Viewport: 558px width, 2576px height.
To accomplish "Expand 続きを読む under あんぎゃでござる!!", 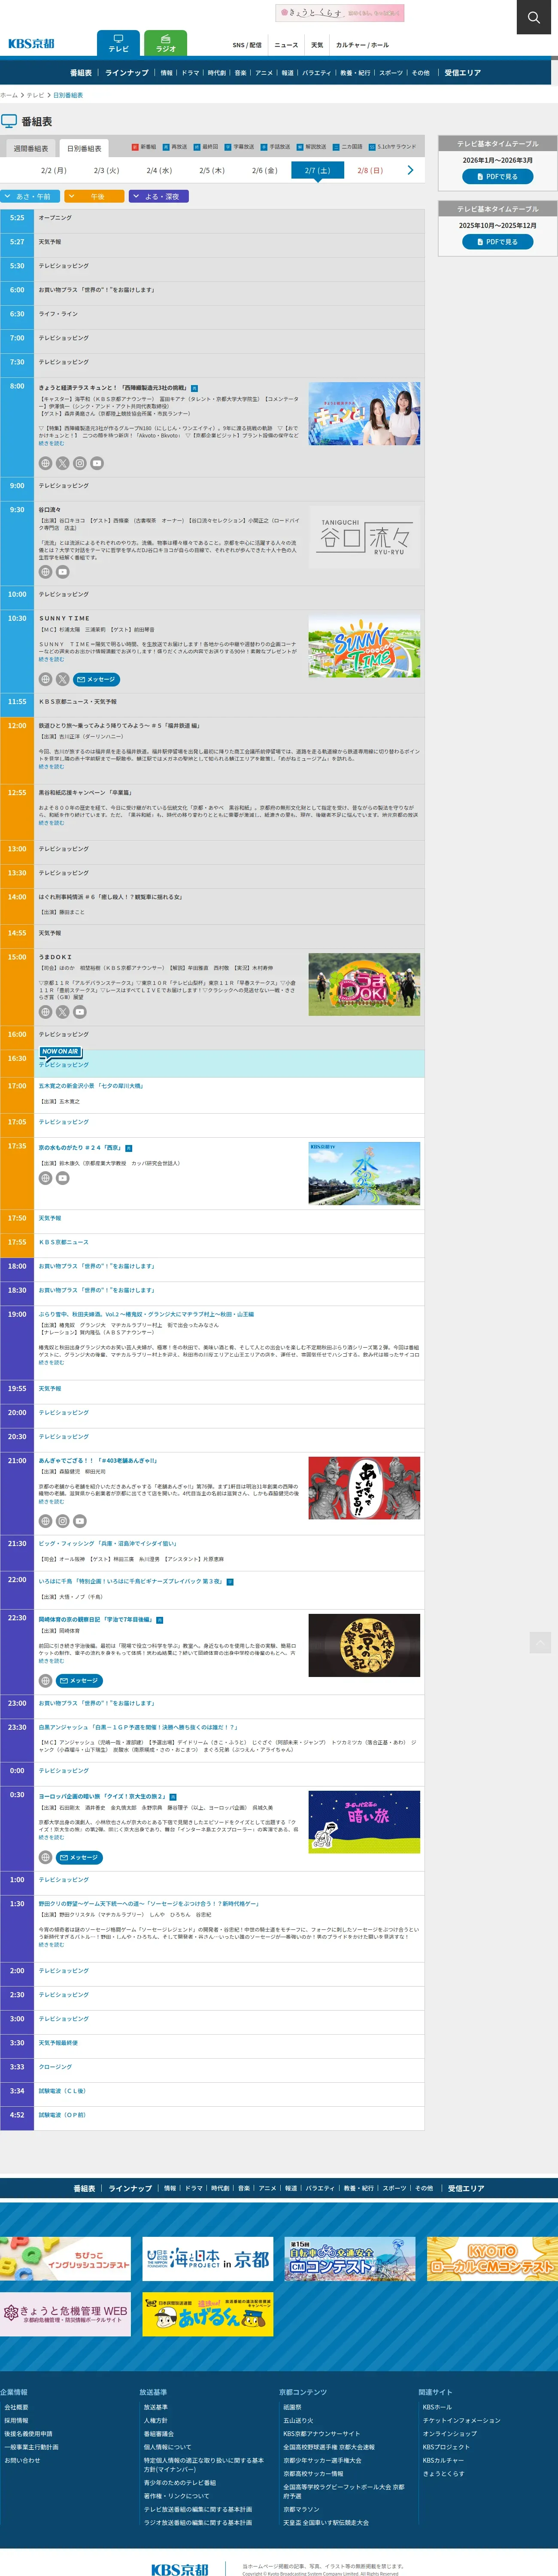I will click(51, 1502).
